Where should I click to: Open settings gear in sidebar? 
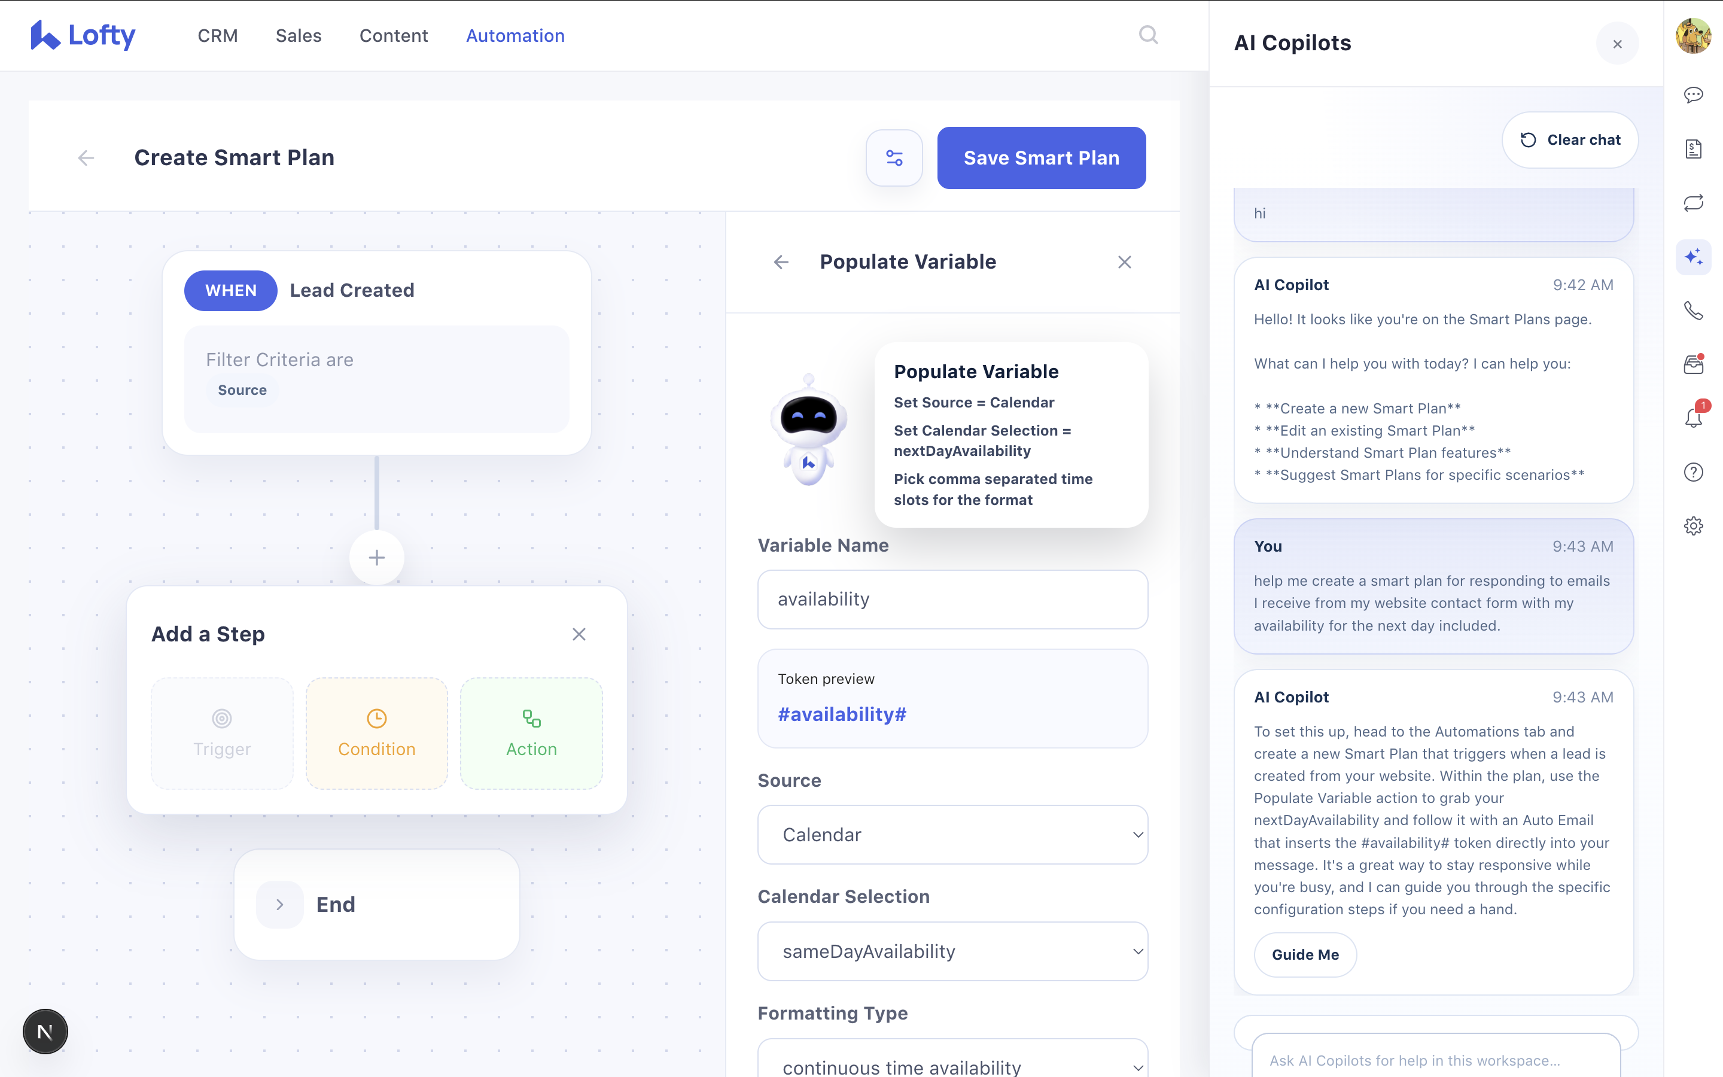coord(1693,526)
